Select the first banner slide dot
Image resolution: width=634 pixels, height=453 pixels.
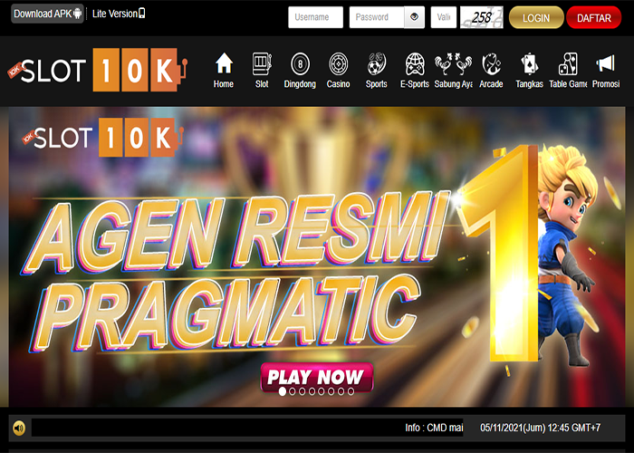coord(283,391)
